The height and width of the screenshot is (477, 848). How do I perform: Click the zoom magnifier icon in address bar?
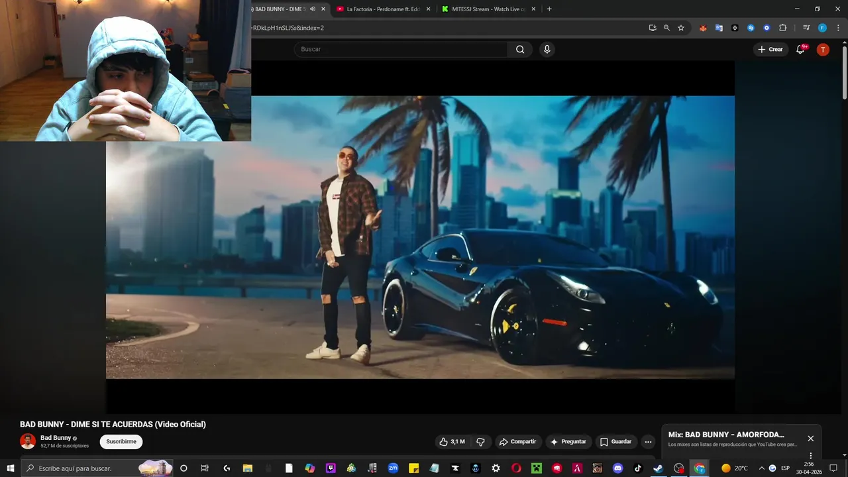click(x=666, y=28)
